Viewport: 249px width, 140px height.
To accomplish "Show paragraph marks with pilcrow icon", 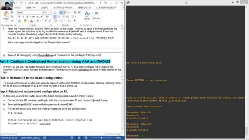I will point(75,21).
